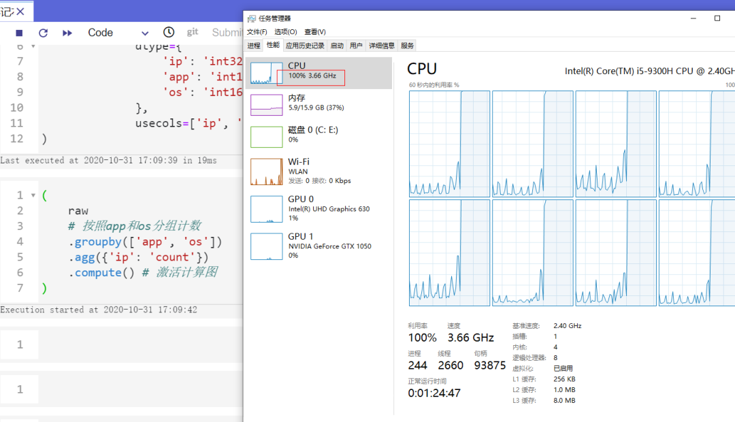
Task: Select the 磁盘 0 disk graph thumbnail
Action: 266,137
